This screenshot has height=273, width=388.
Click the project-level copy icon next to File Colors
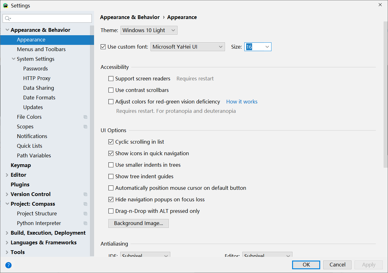click(85, 117)
